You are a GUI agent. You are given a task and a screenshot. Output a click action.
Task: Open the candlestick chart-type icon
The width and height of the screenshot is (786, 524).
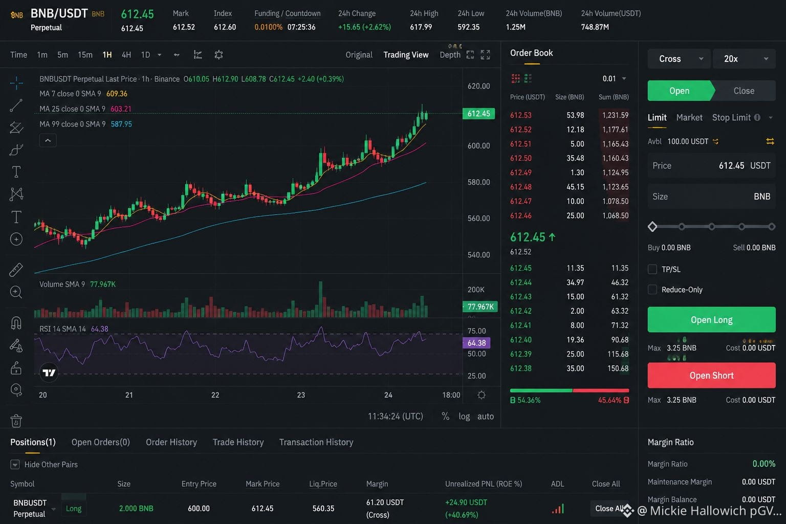coord(177,55)
